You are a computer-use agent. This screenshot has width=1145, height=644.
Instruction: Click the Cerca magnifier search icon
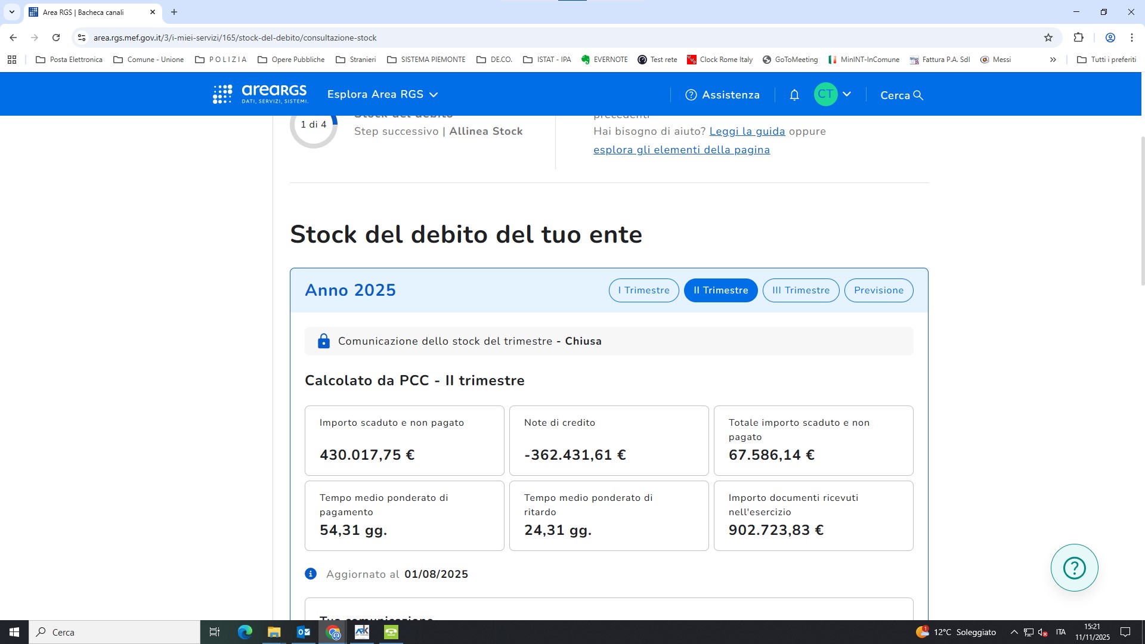pos(918,95)
